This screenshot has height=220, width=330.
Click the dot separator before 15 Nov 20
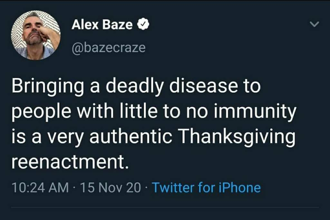75,187
